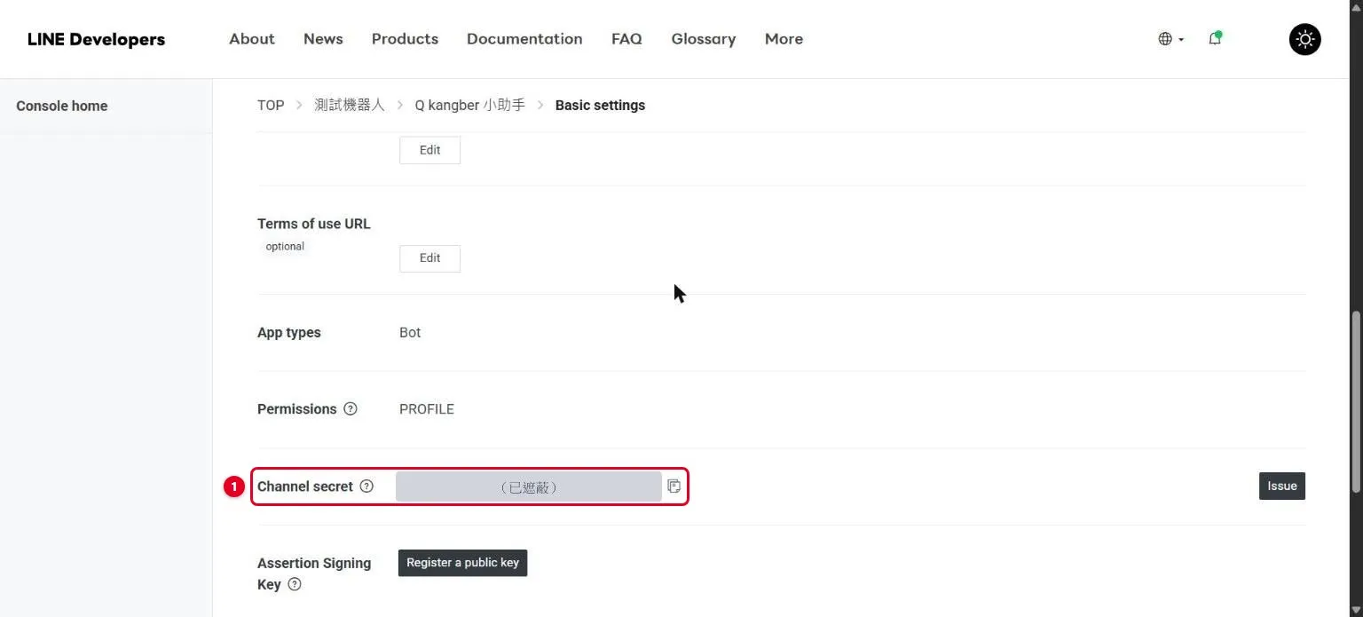Open the News page
Image resolution: width=1363 pixels, height=617 pixels.
(x=323, y=39)
